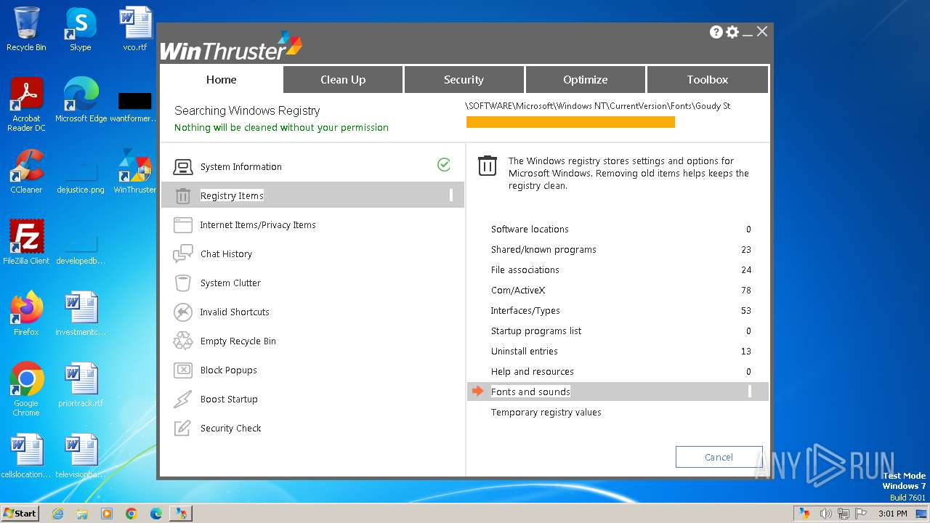The width and height of the screenshot is (930, 523).
Task: Switch to the Toolbox tab
Action: (x=707, y=80)
